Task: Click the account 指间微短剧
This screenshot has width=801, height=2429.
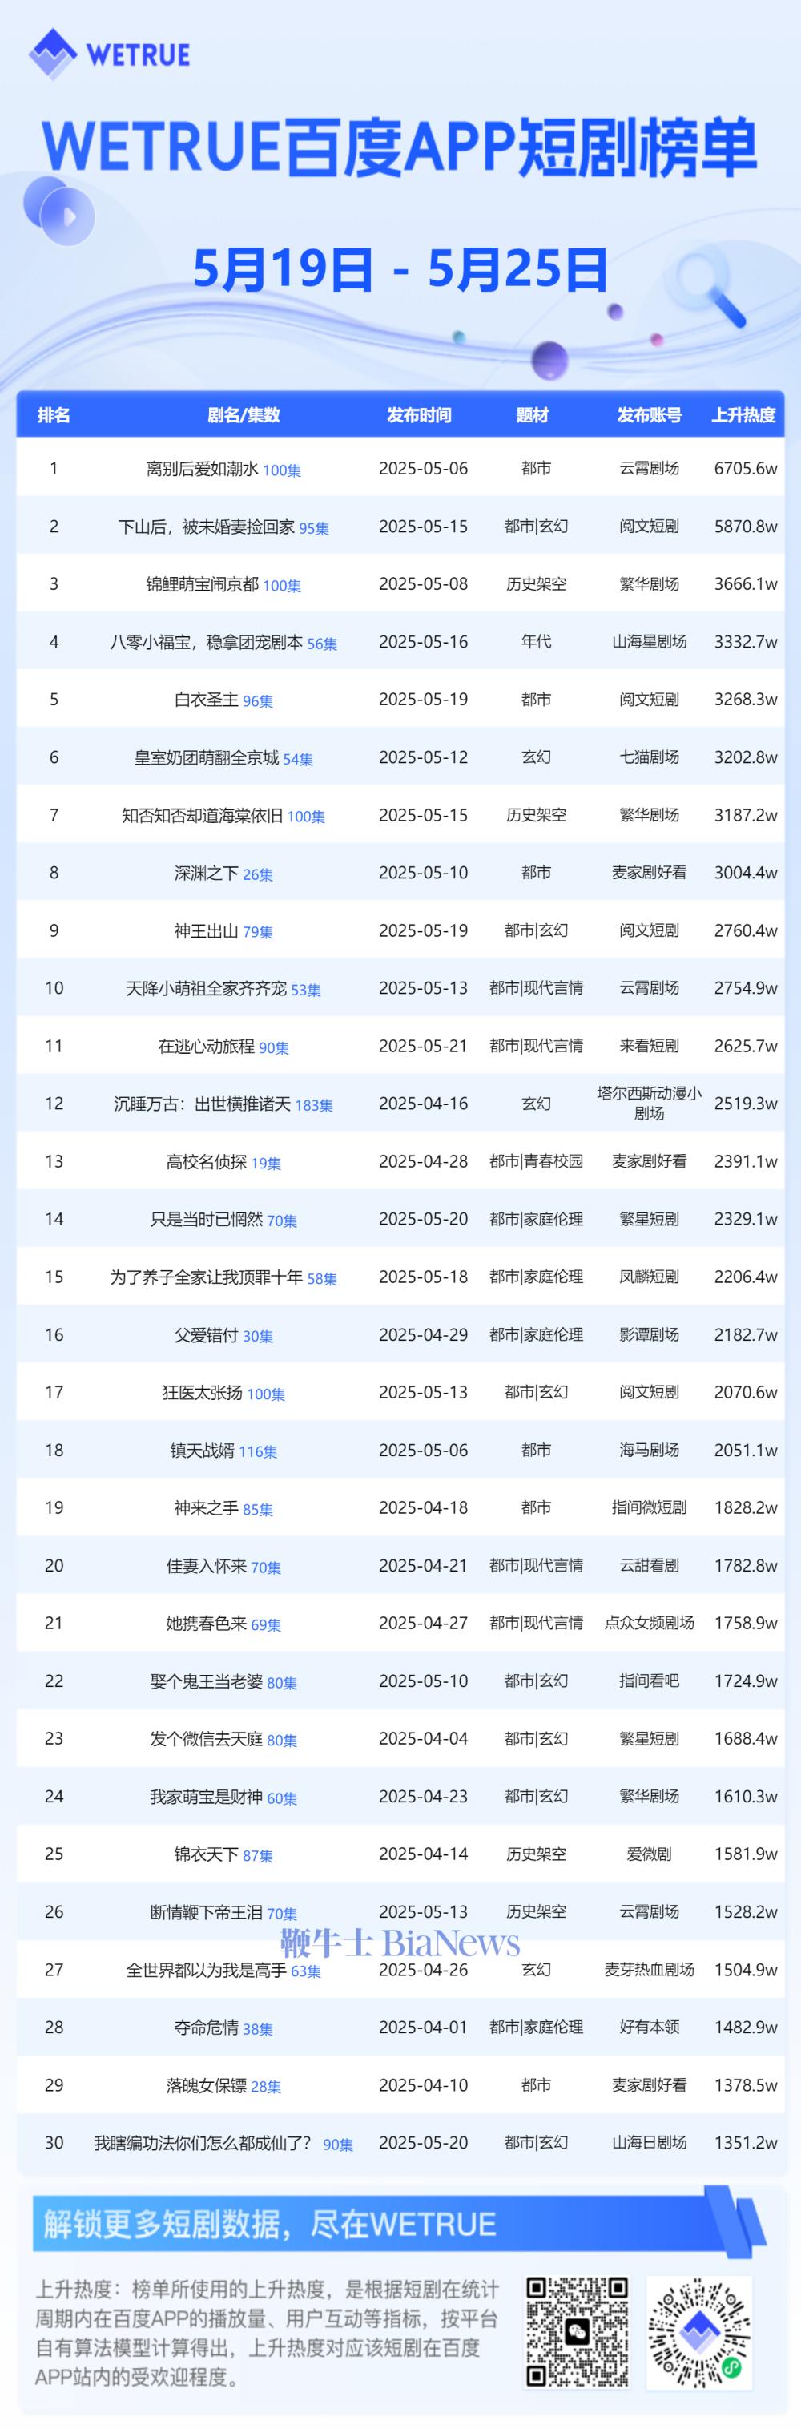Action: point(650,1507)
